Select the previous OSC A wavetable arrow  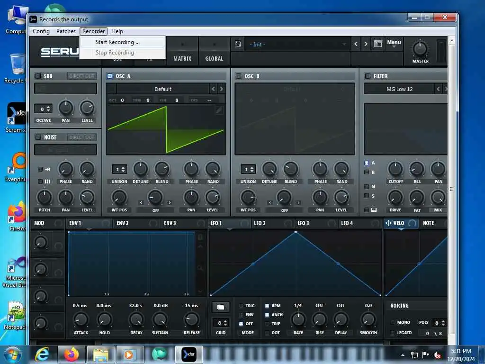pos(214,89)
